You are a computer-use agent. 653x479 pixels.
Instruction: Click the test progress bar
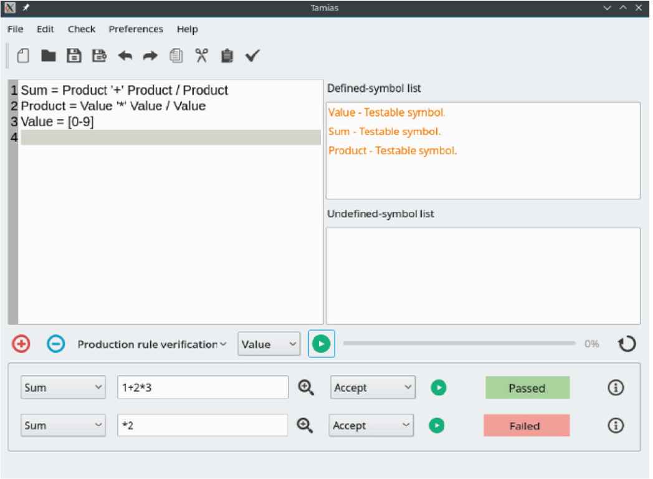pos(459,343)
